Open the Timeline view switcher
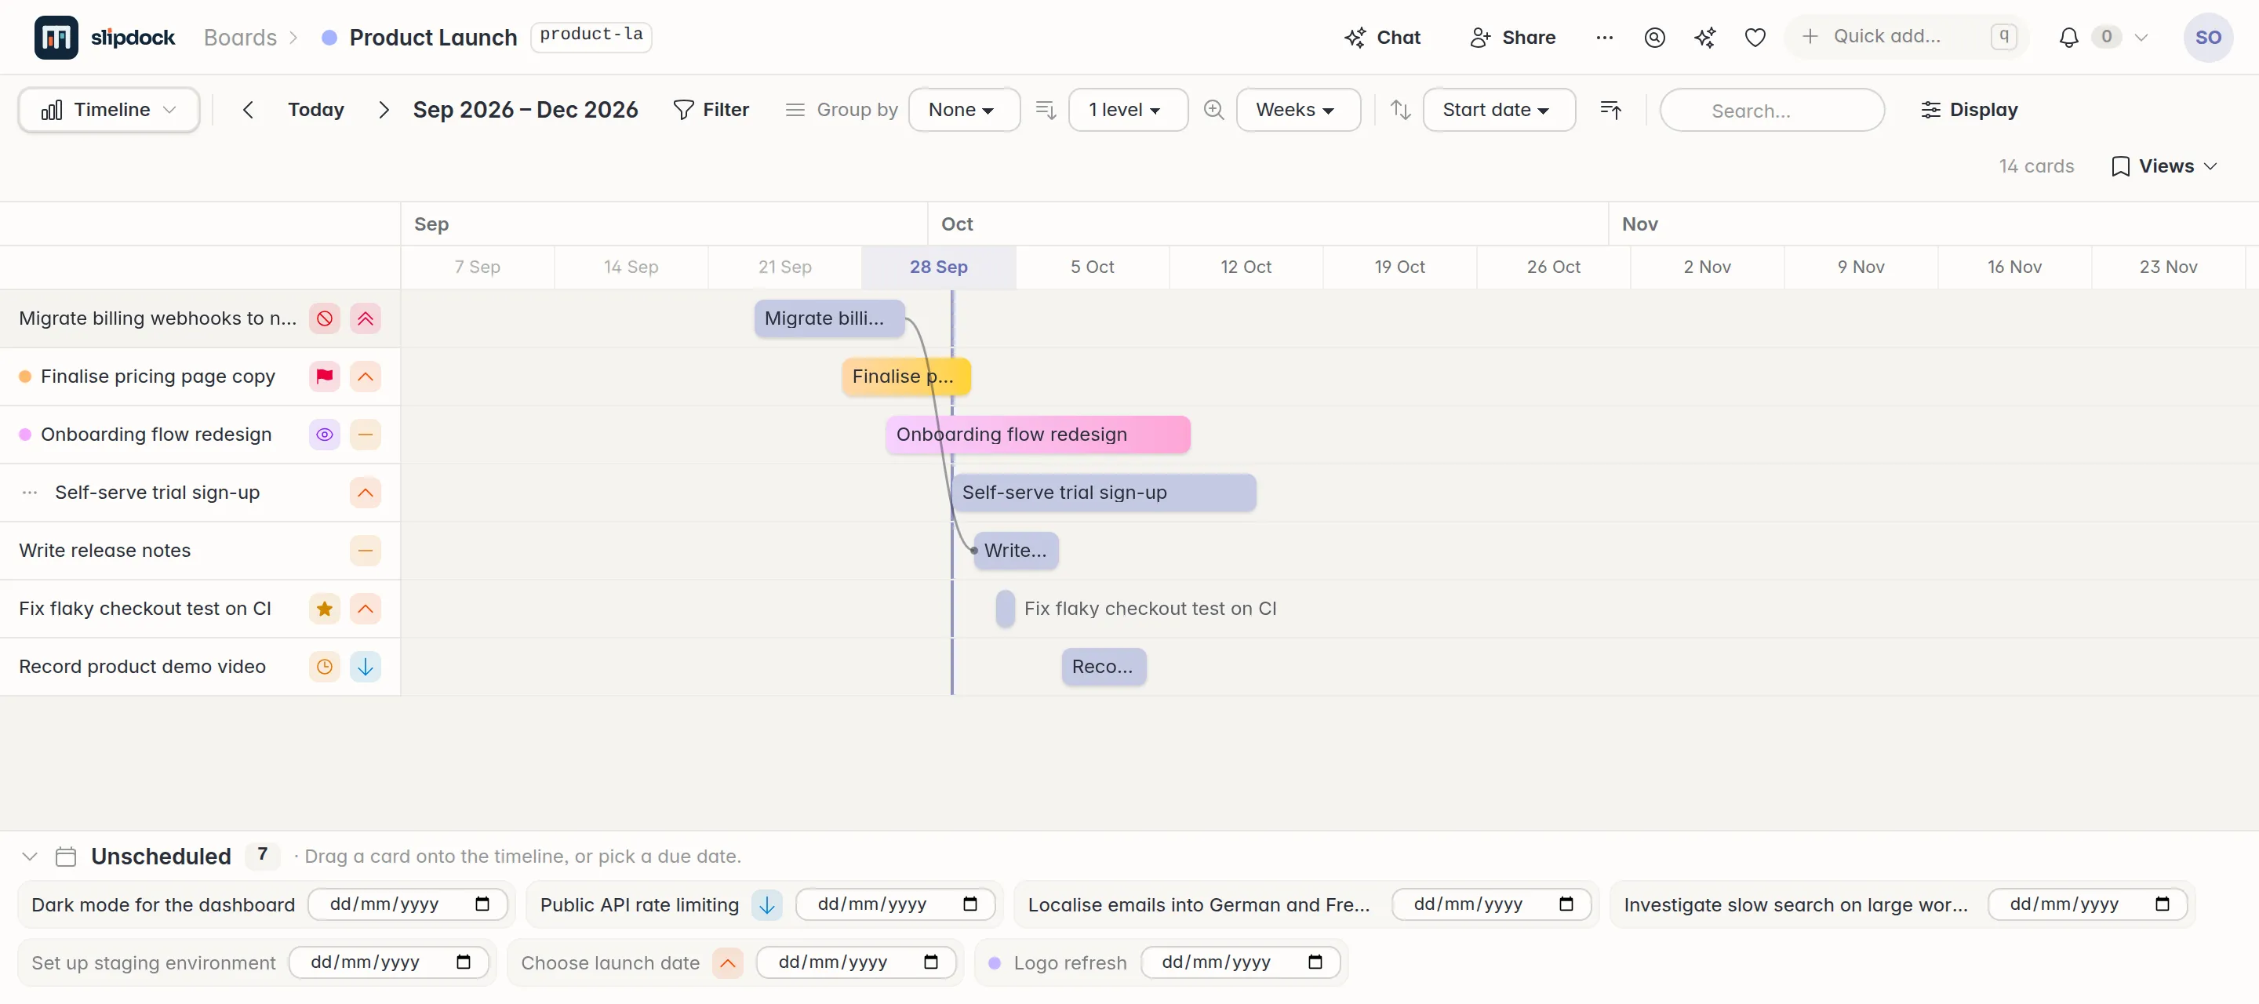 point(109,110)
